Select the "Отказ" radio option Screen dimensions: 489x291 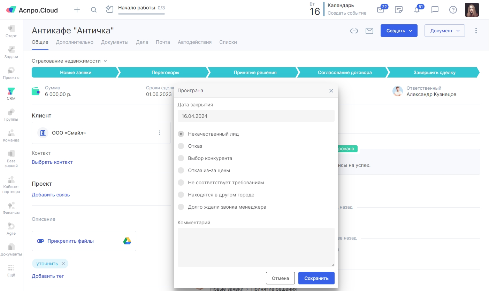pyautogui.click(x=181, y=146)
